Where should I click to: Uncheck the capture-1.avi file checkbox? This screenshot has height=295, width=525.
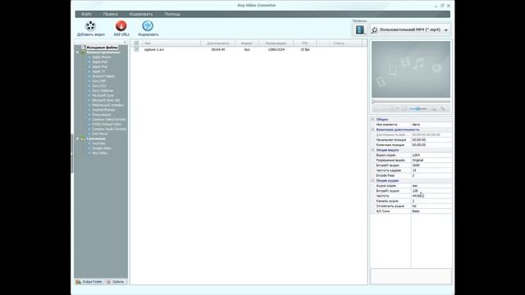point(136,49)
